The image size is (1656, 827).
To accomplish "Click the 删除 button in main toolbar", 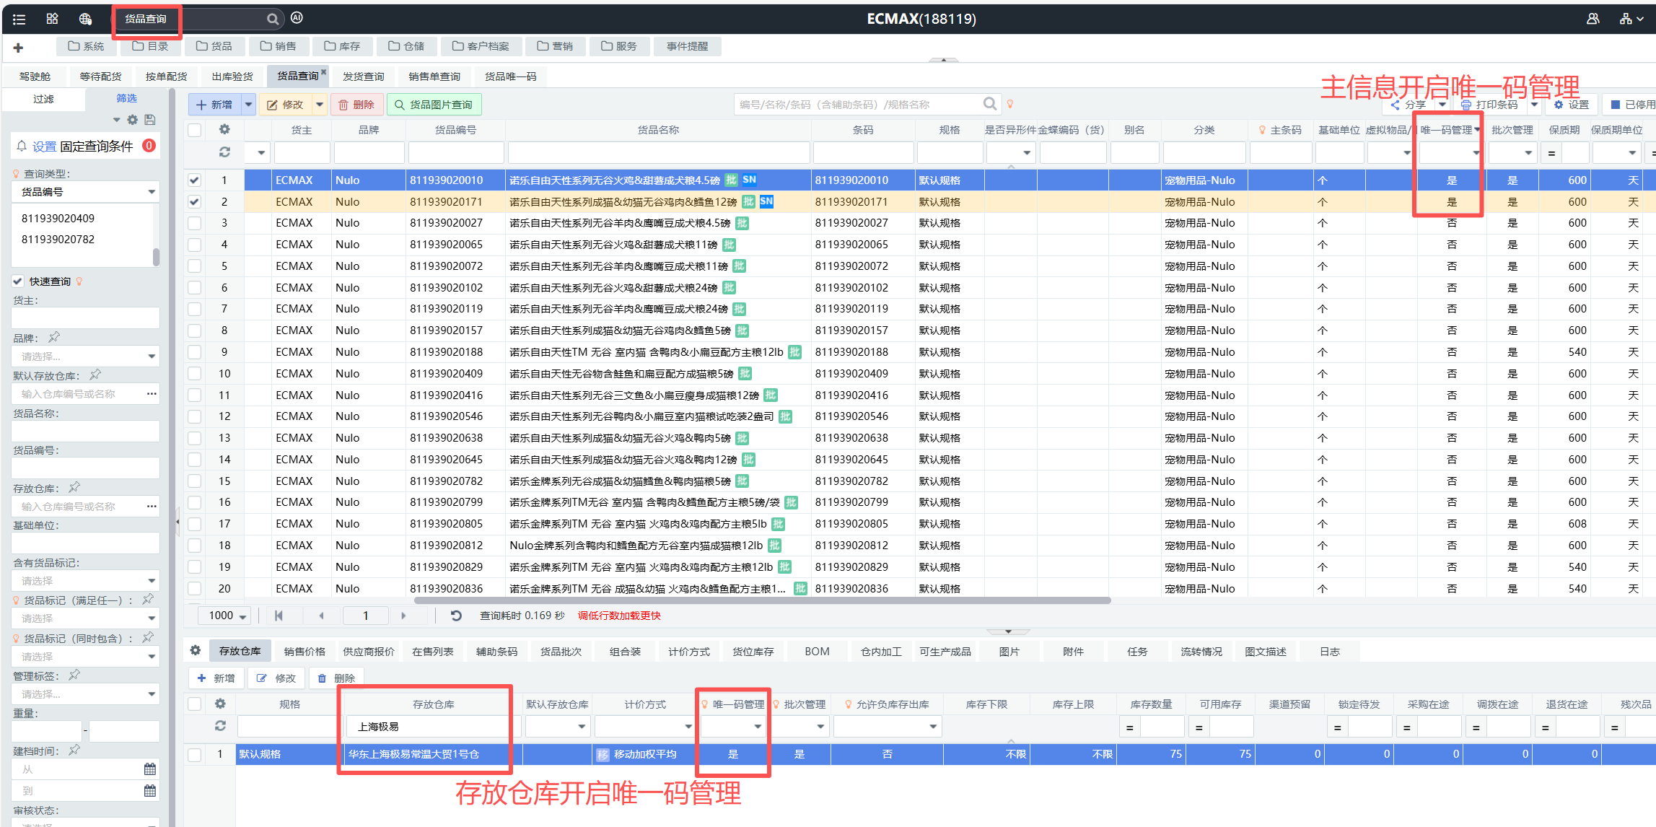I will (x=356, y=105).
